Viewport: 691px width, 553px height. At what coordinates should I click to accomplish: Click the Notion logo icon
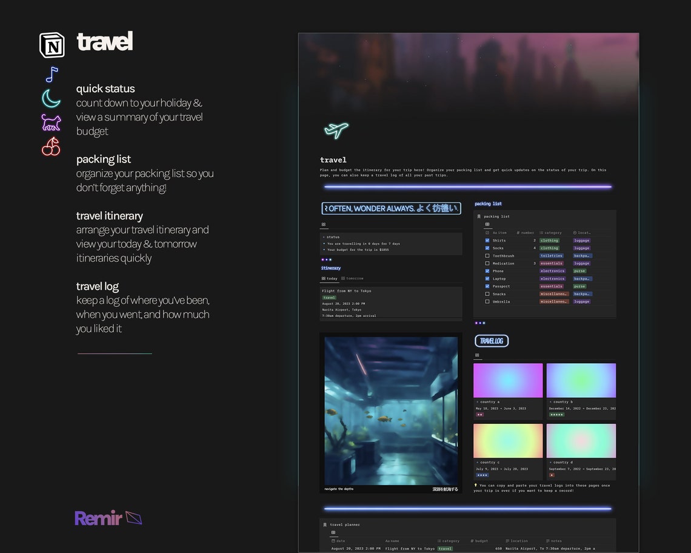point(52,45)
